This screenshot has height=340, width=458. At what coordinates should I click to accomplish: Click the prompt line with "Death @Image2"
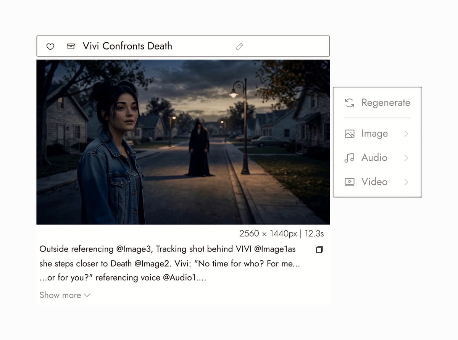point(169,264)
